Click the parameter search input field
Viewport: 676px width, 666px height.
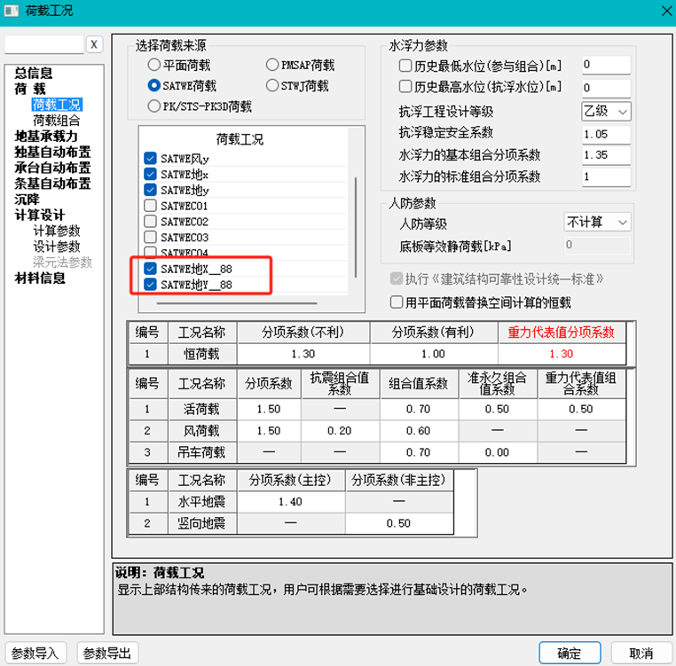(x=43, y=44)
